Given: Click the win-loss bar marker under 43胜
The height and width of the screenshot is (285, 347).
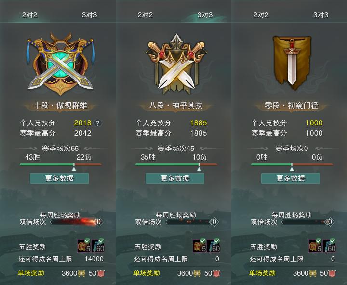Looking at the screenshot, I should [x=74, y=168].
